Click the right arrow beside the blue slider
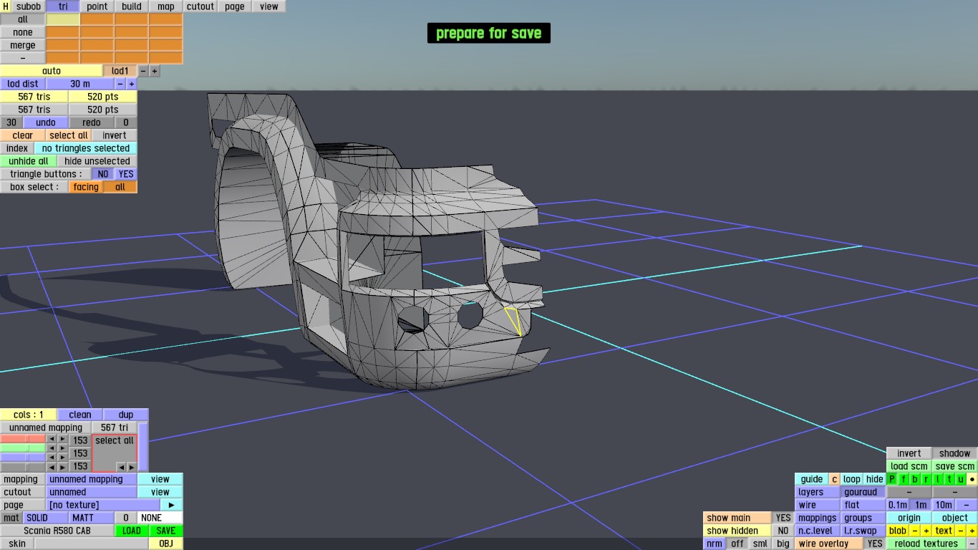Screen dimensions: 978x550 click(62, 458)
